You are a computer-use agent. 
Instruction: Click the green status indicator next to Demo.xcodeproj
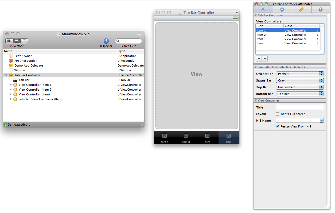[5, 125]
